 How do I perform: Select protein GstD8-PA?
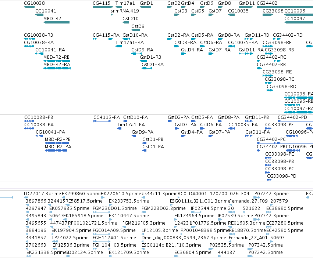(x=228, y=117)
